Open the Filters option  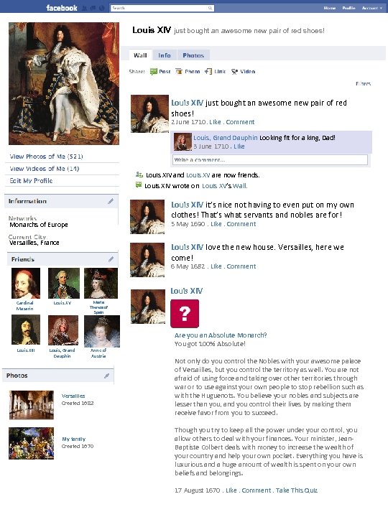(364, 84)
